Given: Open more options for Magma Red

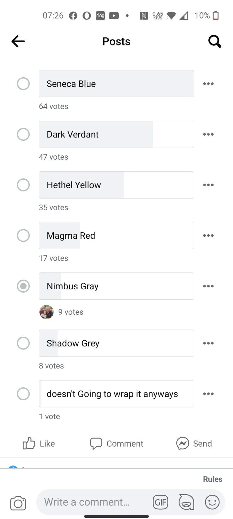Looking at the screenshot, I should (208, 235).
